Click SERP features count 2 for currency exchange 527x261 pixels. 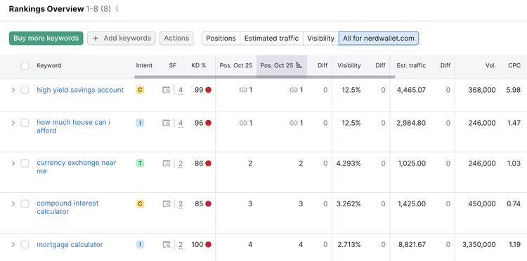coord(181,163)
